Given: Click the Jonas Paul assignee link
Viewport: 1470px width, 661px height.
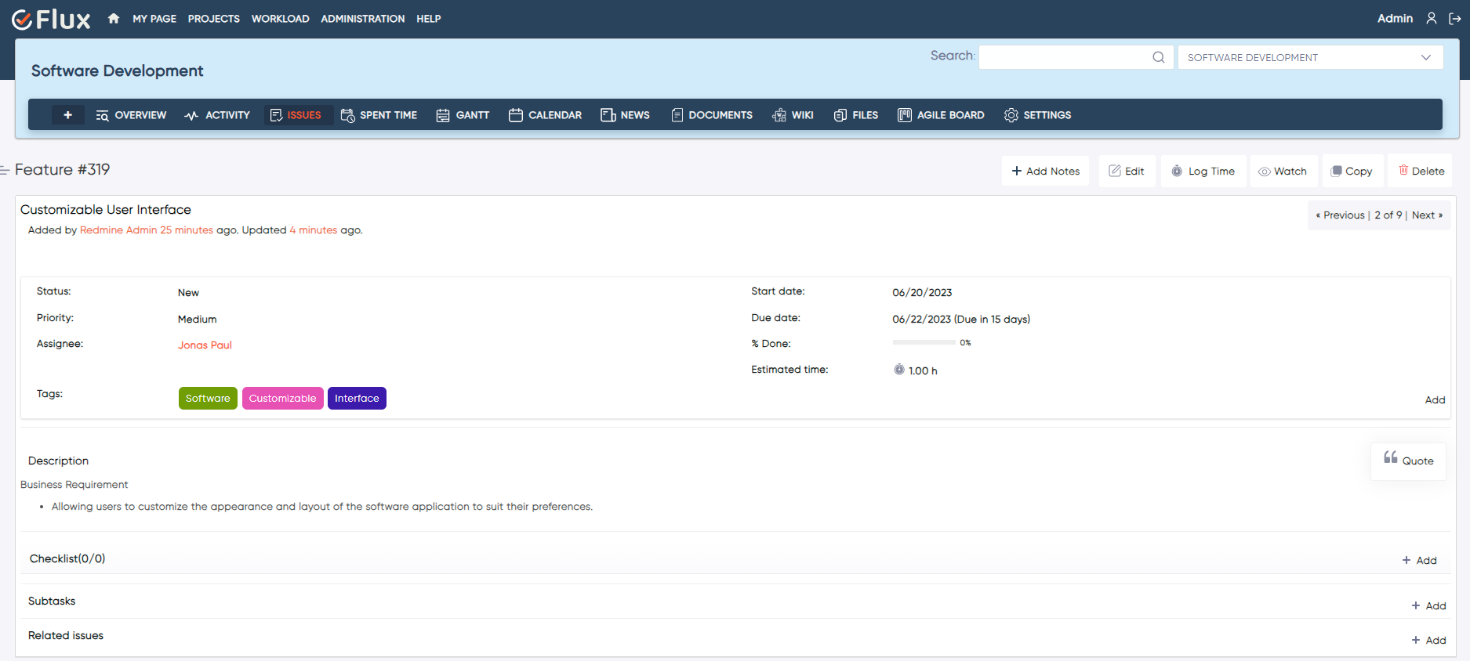Looking at the screenshot, I should coord(205,345).
